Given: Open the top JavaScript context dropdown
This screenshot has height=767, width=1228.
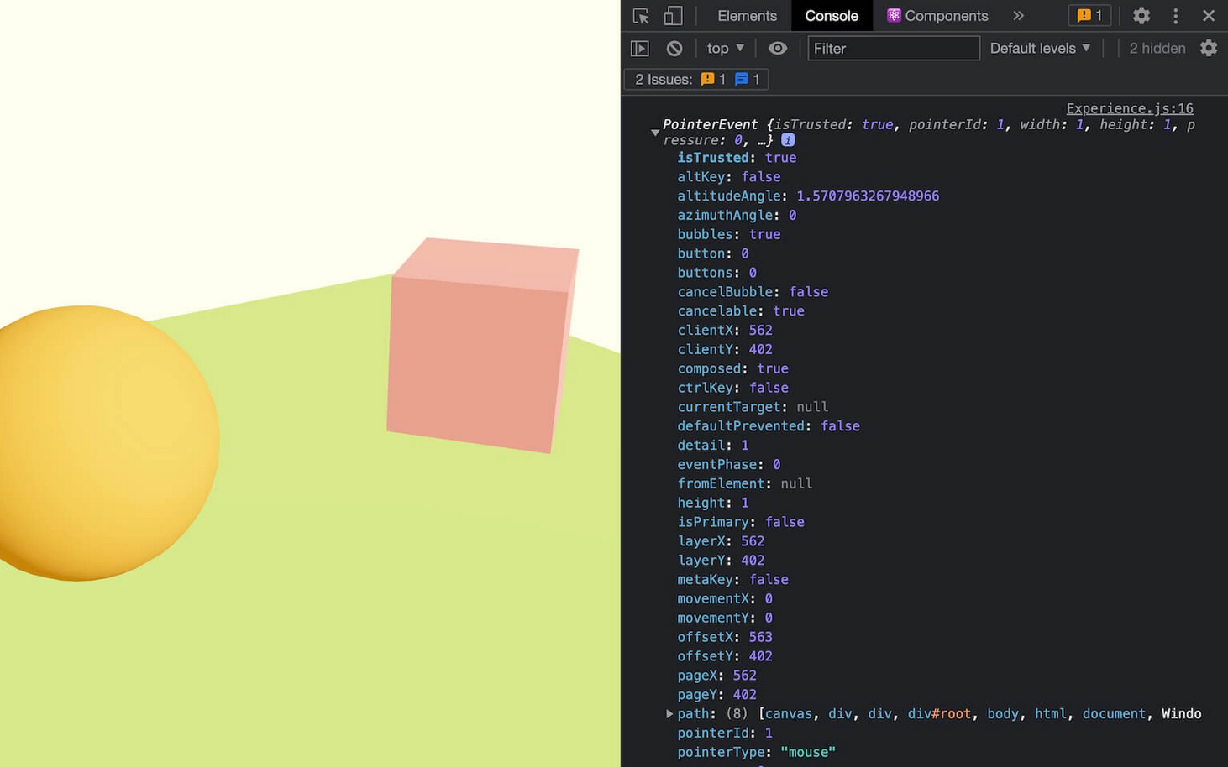Looking at the screenshot, I should [x=726, y=49].
